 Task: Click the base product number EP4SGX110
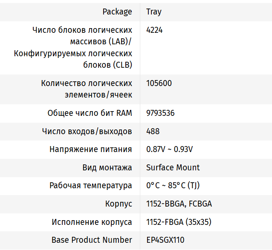pos(165,240)
